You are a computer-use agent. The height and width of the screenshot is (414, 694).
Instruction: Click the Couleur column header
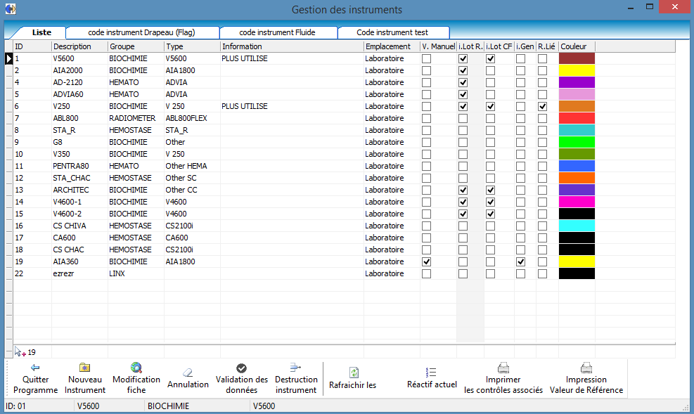[x=577, y=46]
